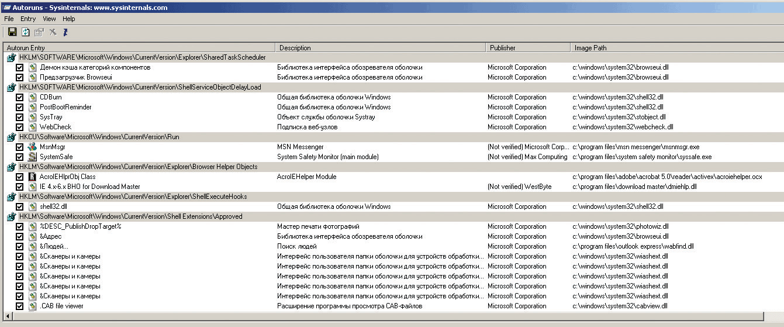Image resolution: width=784 pixels, height=327 pixels.
Task: Select "System Safety Monitor (main module)" description
Action: point(328,157)
